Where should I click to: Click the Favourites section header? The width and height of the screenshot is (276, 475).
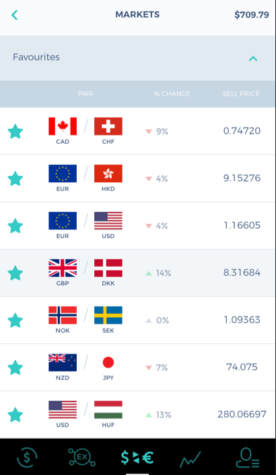click(x=138, y=58)
